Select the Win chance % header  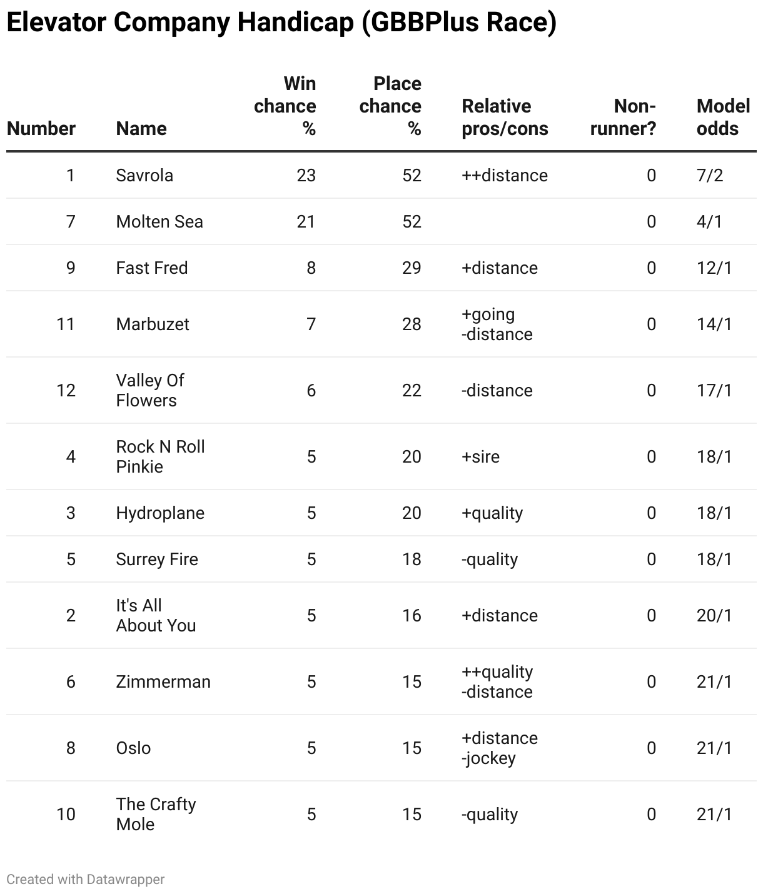pos(285,106)
